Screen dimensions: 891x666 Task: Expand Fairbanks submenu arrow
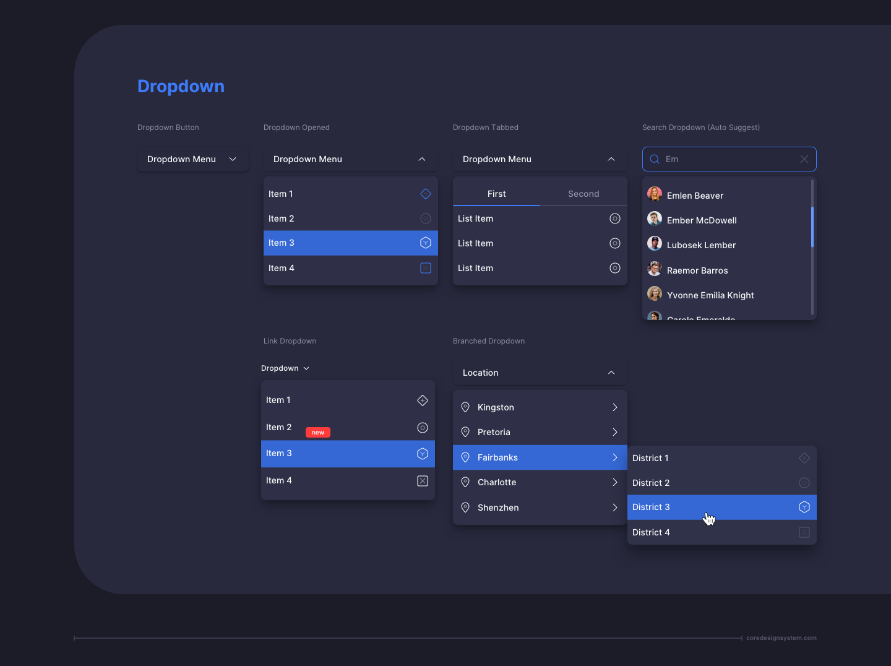[x=615, y=457]
